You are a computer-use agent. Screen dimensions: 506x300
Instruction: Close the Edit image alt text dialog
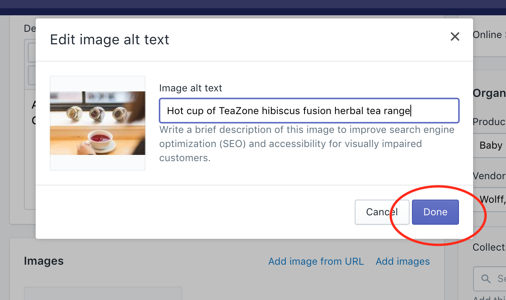tap(455, 36)
